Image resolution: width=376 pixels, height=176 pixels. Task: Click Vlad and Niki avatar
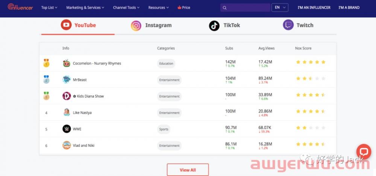tap(67, 145)
